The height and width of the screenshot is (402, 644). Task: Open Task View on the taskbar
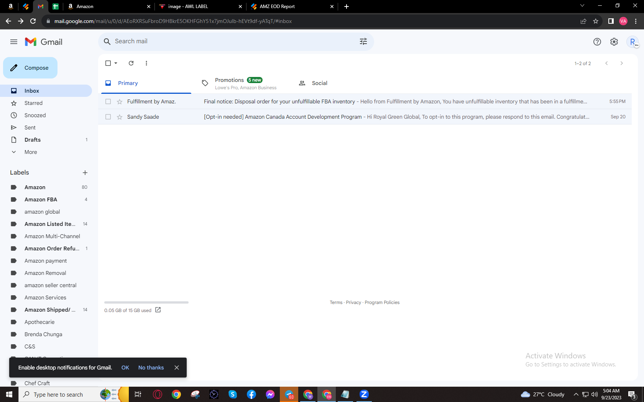click(x=138, y=394)
